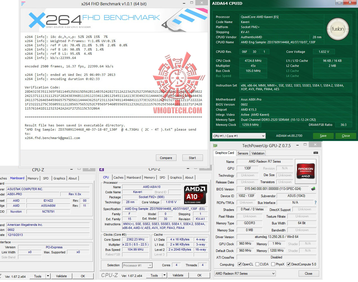Toggle the DirectCompute 5.0 checkbox

(288, 264)
